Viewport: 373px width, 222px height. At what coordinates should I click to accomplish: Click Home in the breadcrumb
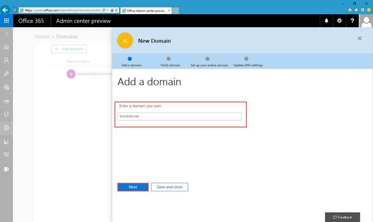tap(42, 37)
